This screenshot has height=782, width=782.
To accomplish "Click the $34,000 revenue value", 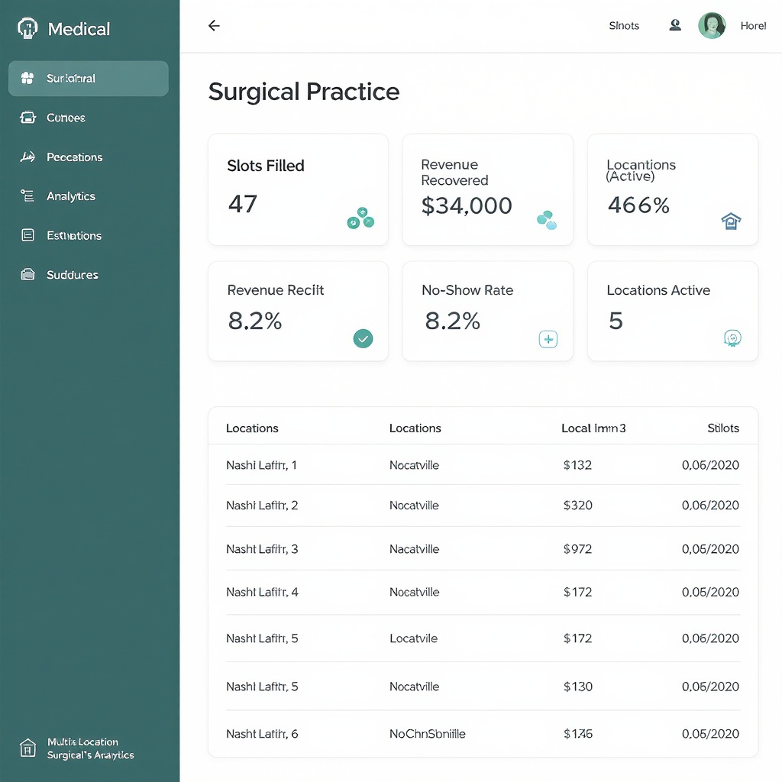I will coord(467,206).
